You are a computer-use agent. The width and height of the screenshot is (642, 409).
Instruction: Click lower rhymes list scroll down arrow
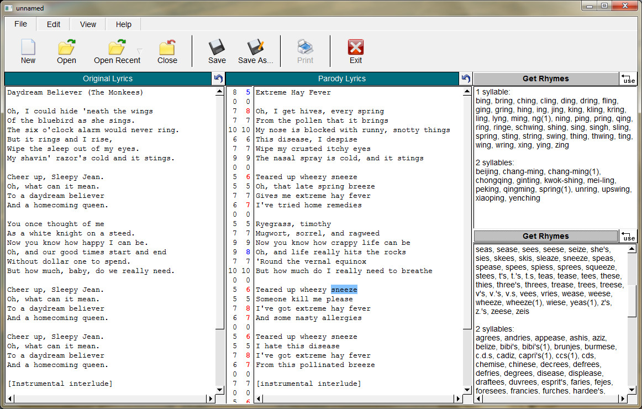632,390
